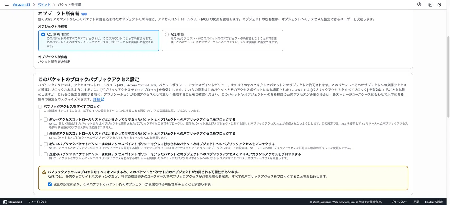
Task: Click the パケットを作成 breadcrumb text
Action: tap(69, 4)
